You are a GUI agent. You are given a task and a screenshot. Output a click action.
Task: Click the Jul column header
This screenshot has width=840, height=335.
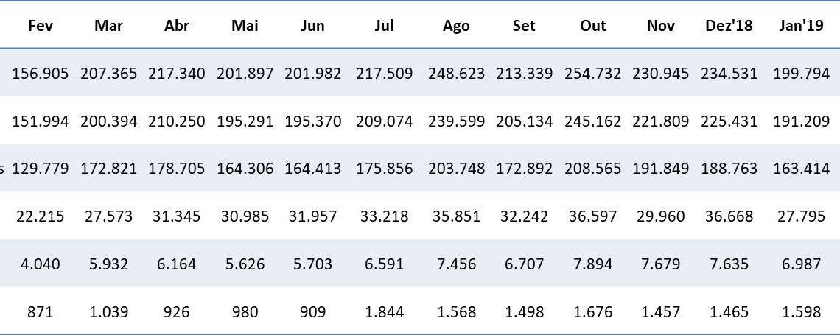click(384, 26)
